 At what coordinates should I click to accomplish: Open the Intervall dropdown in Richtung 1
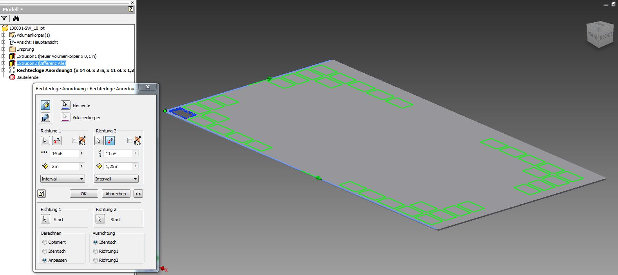click(63, 179)
